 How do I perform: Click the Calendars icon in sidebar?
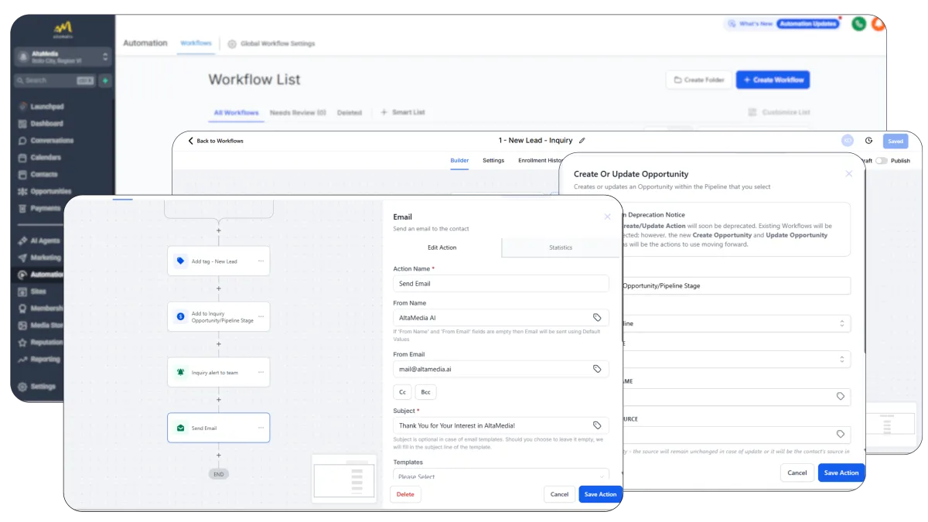click(23, 158)
